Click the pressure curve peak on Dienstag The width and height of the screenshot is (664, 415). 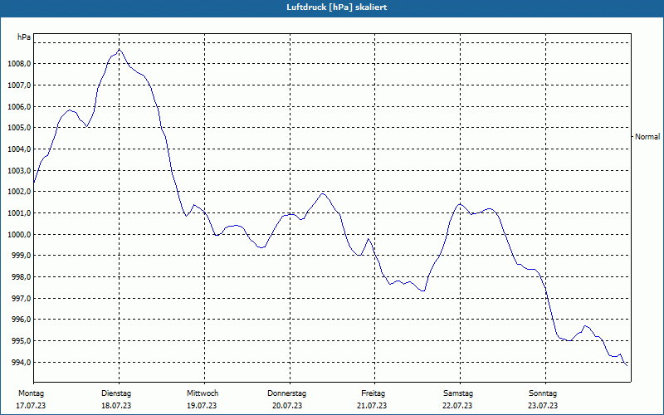tap(119, 50)
